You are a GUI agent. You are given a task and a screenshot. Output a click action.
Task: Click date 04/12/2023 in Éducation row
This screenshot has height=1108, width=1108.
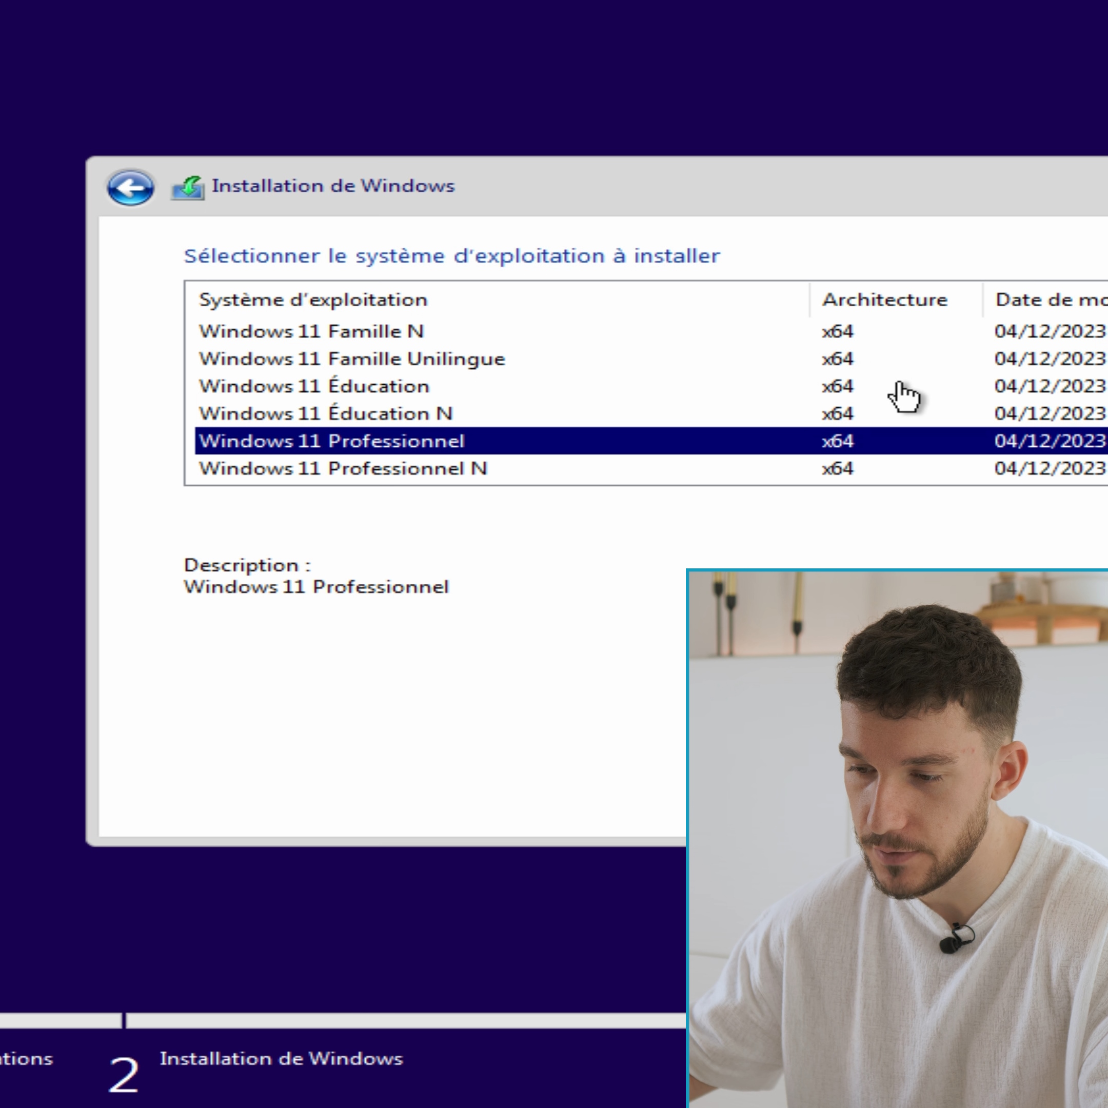tap(1051, 387)
